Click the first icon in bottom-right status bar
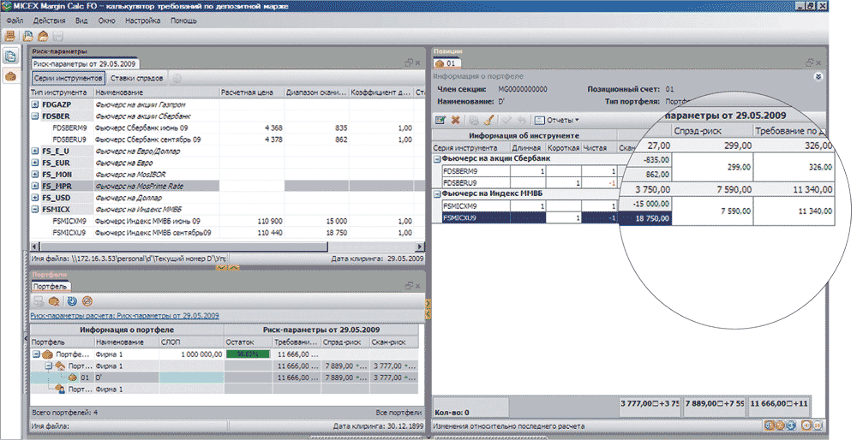857x440 pixels. [770, 425]
